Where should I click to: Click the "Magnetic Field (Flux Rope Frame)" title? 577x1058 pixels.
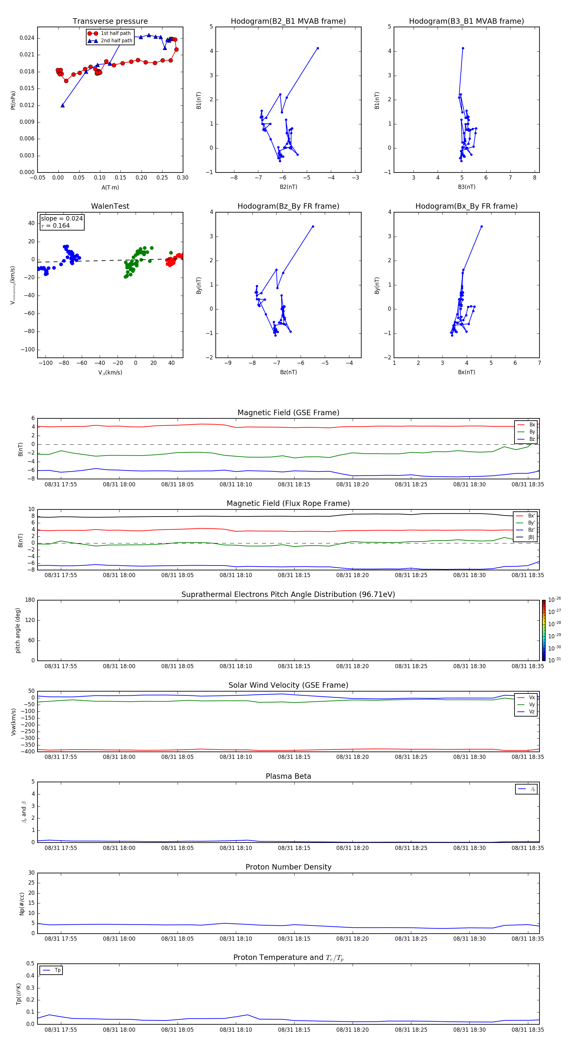[288, 504]
